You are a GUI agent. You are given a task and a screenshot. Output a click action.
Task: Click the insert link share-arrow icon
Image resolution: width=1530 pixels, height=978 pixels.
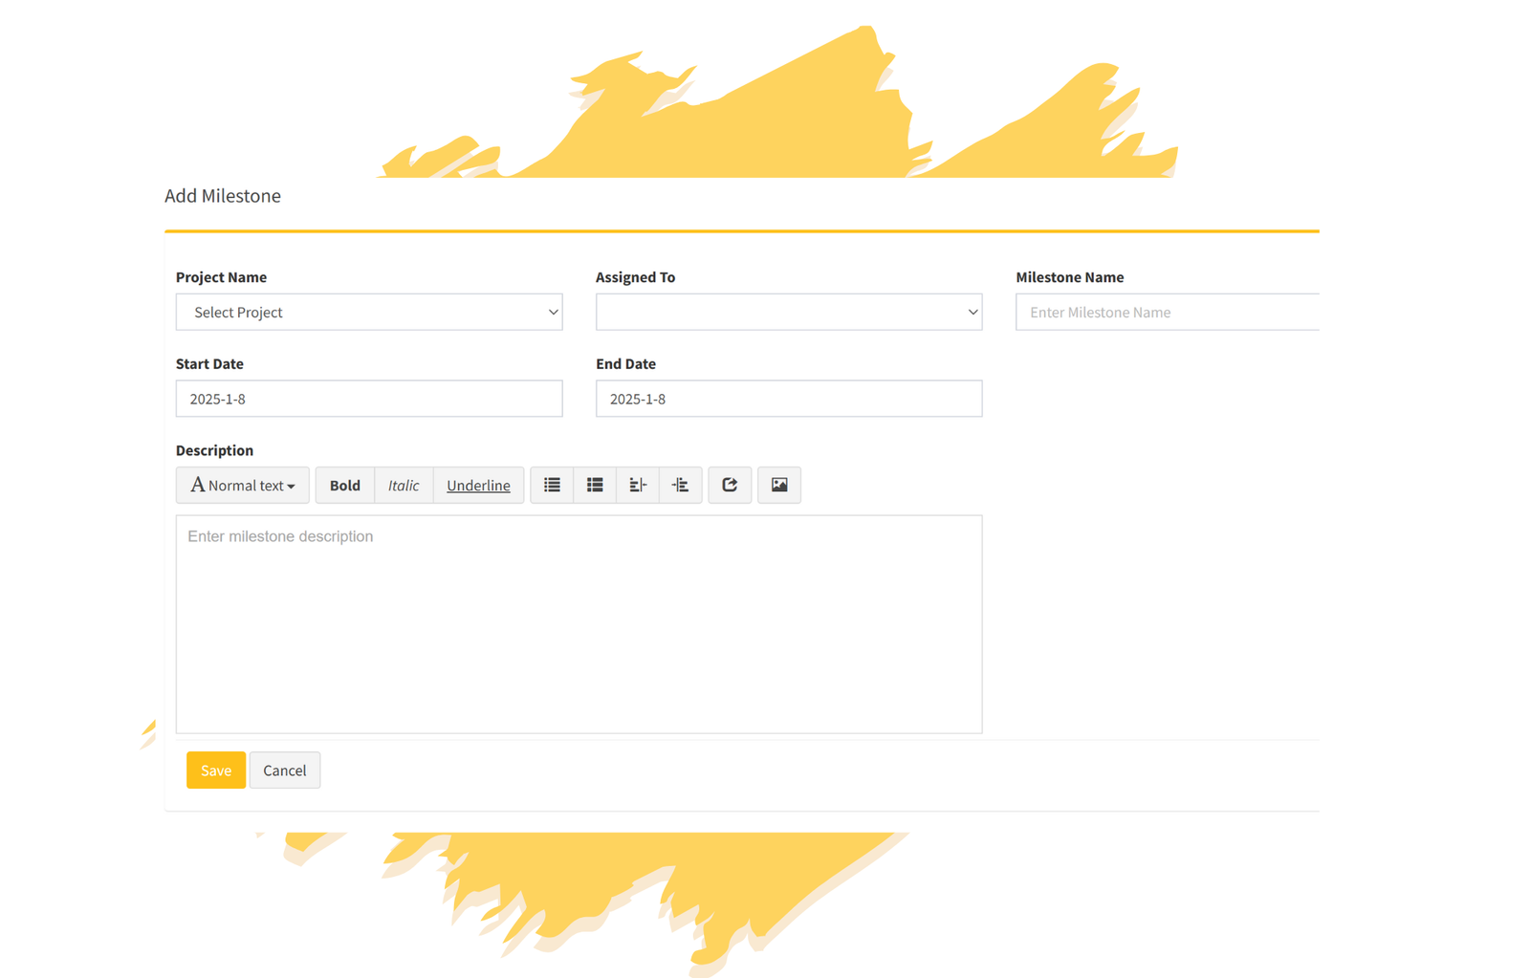click(x=730, y=485)
